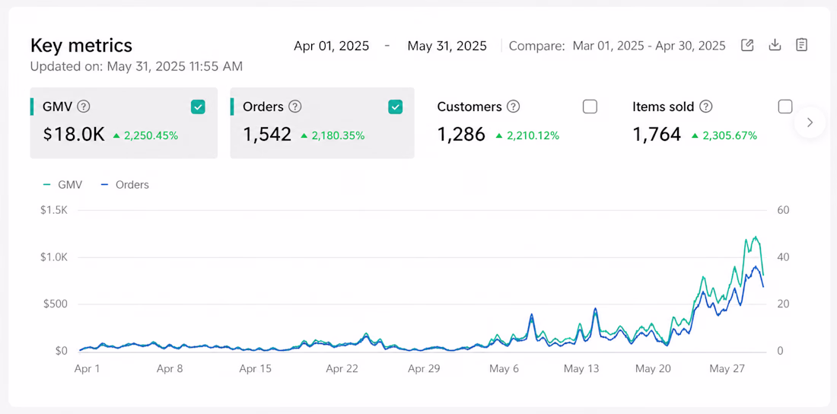Image resolution: width=837 pixels, height=414 pixels.
Task: Open the Compare date range selector
Action: tap(649, 46)
